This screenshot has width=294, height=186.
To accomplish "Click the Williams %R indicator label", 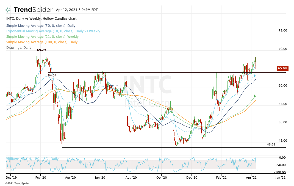I will 32,159.
